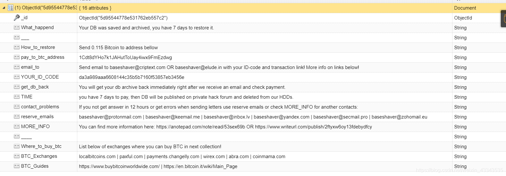This screenshot has width=506, height=176.
Task: Click the reserve_emails value cell
Action: coord(265,117)
